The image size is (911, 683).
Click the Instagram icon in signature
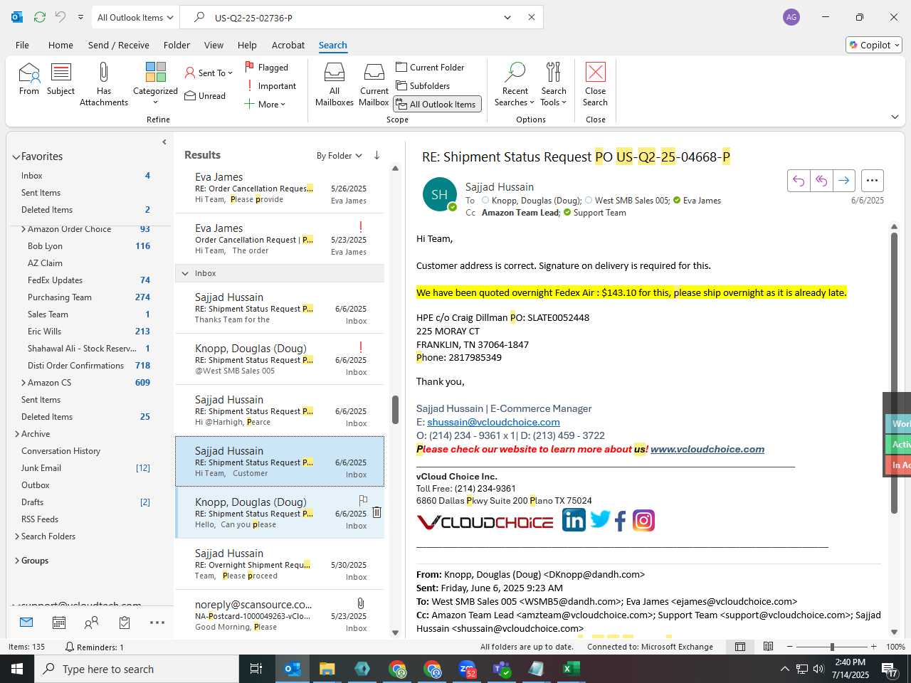click(643, 521)
